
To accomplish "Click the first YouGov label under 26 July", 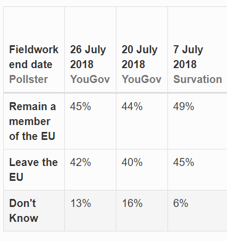I will (x=90, y=79).
